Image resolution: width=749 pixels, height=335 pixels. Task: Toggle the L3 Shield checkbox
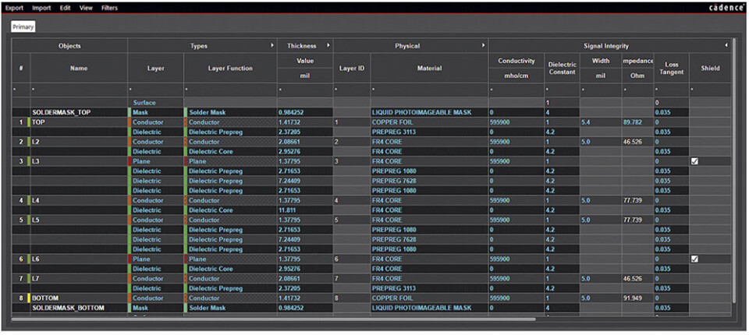coord(694,161)
